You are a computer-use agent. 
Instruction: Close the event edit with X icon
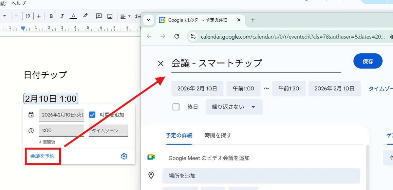(x=160, y=63)
